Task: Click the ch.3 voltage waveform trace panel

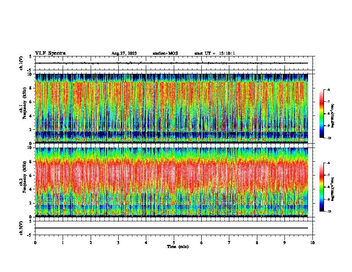Action: click(x=174, y=228)
